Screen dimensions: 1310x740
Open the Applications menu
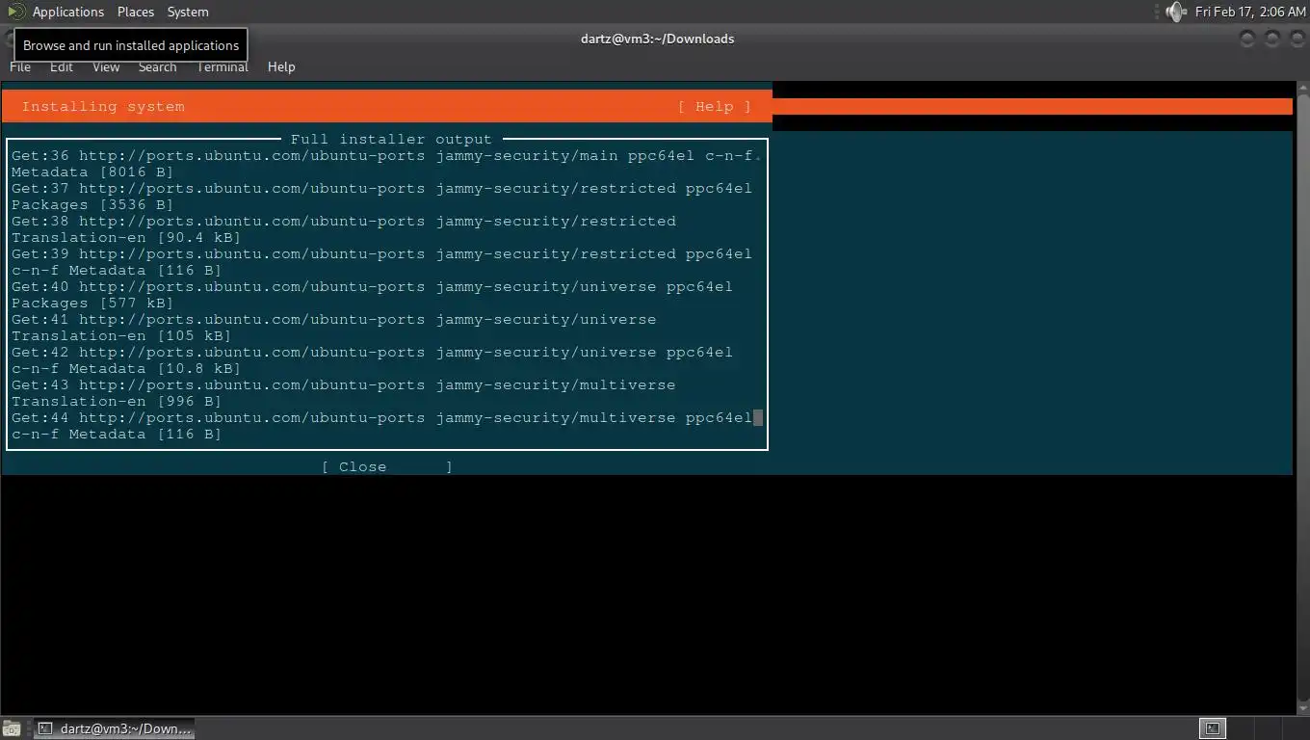point(67,12)
